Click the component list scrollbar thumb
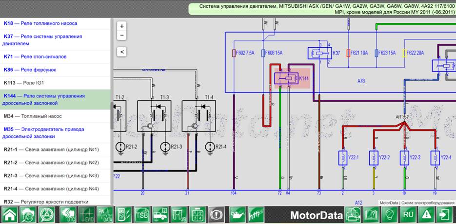 coord(112,115)
